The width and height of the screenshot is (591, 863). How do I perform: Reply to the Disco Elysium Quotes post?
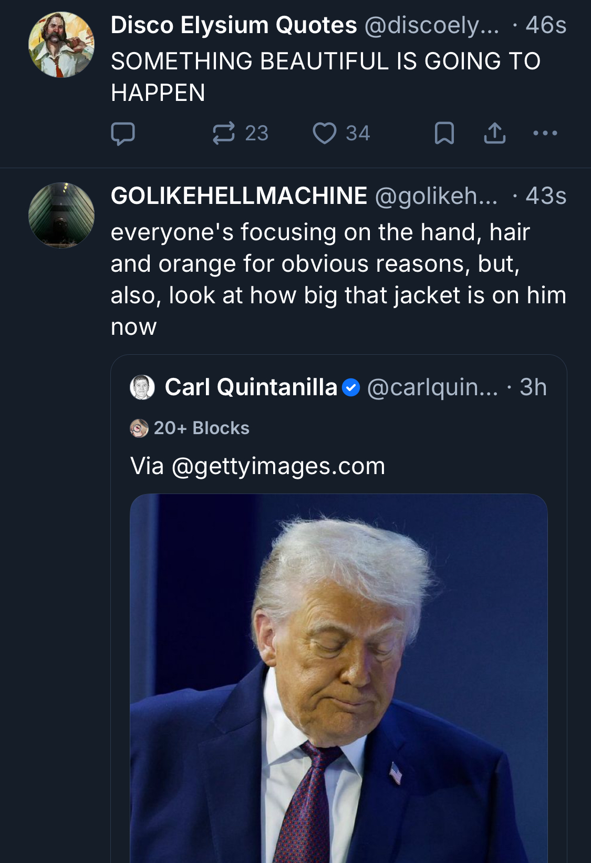point(123,133)
